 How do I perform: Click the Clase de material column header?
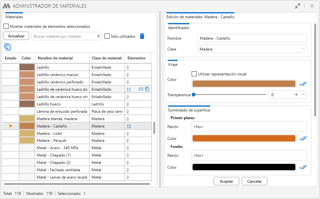(107, 58)
